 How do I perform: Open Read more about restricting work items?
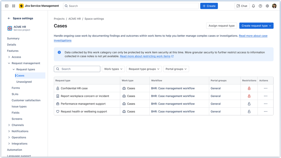[x=145, y=56]
